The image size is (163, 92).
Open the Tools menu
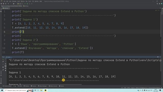coord(30,1)
